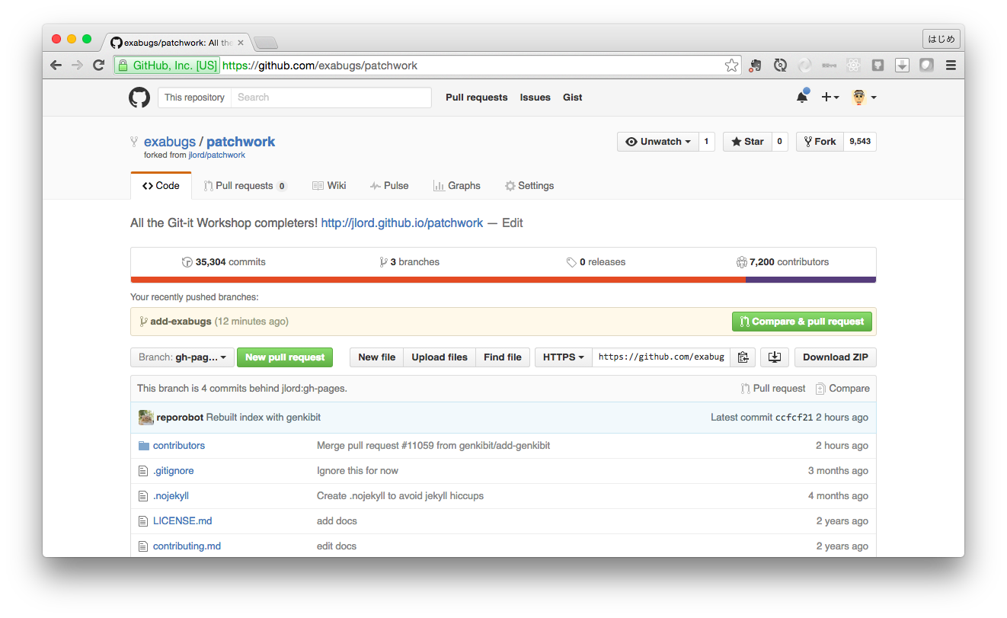Click the LICENSE.md file icon
Screen dimensions: 1007x618
[x=143, y=521]
